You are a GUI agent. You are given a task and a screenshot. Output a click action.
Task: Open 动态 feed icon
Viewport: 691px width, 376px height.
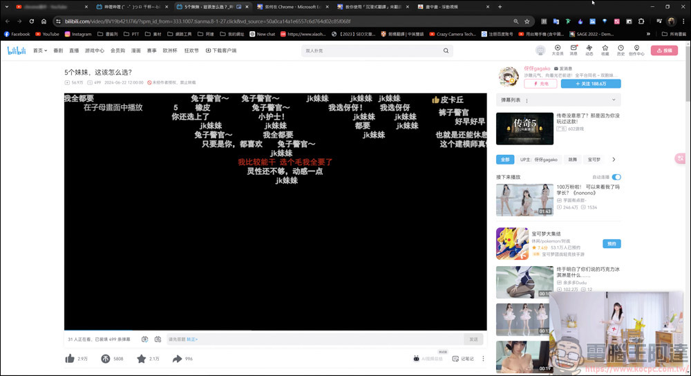pyautogui.click(x=589, y=50)
